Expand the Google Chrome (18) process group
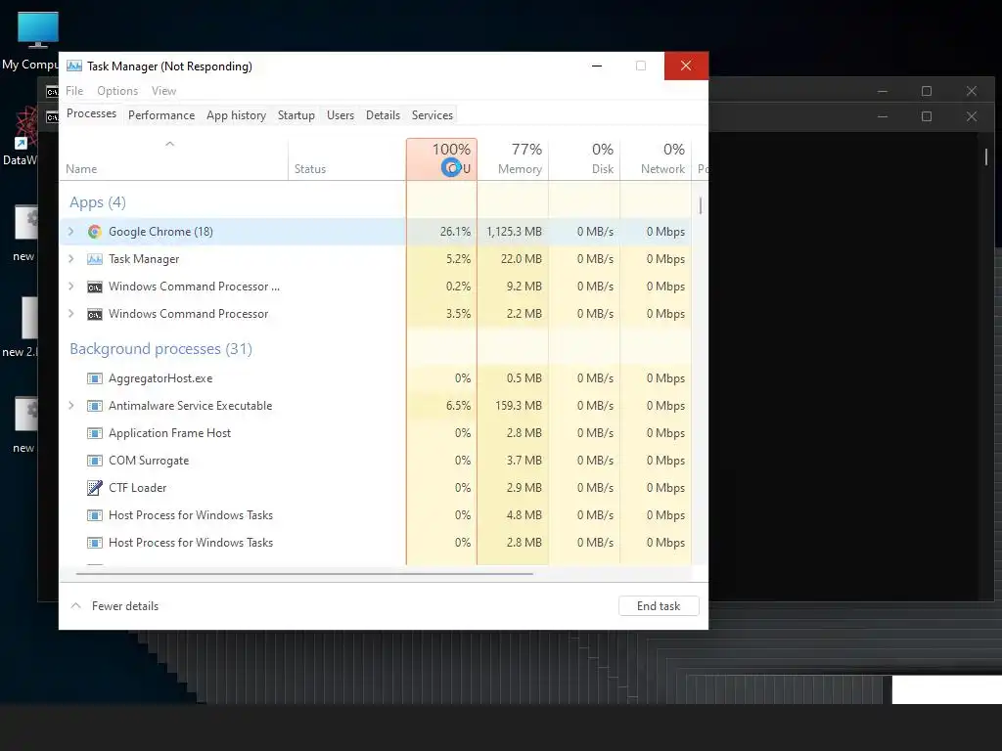The image size is (1002, 751). pyautogui.click(x=70, y=232)
